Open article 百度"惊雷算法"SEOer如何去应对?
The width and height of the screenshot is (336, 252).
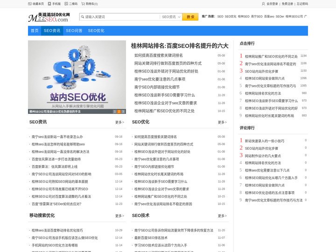tap(56, 204)
